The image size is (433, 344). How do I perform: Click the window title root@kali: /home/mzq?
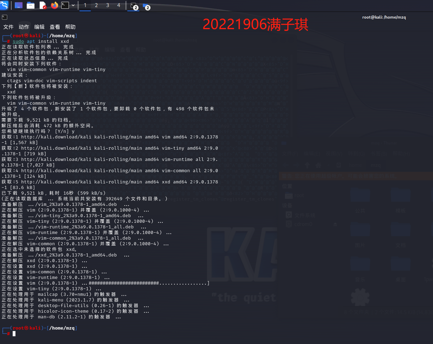(x=384, y=17)
